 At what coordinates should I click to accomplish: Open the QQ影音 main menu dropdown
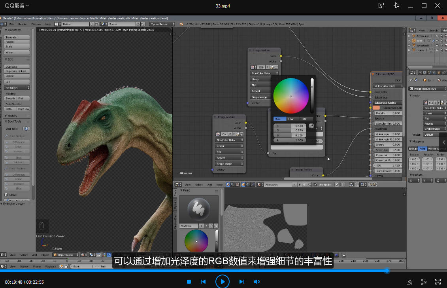point(17,6)
